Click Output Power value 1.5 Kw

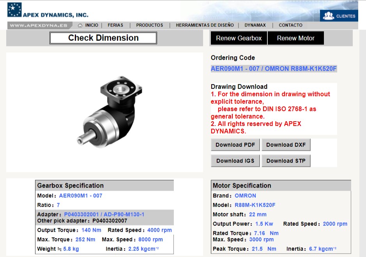tap(264, 224)
